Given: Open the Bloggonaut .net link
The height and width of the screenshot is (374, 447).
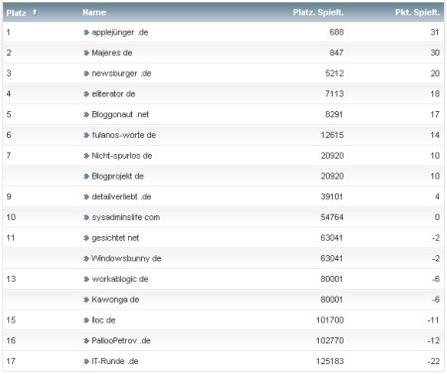Looking at the screenshot, I should pyautogui.click(x=120, y=114).
